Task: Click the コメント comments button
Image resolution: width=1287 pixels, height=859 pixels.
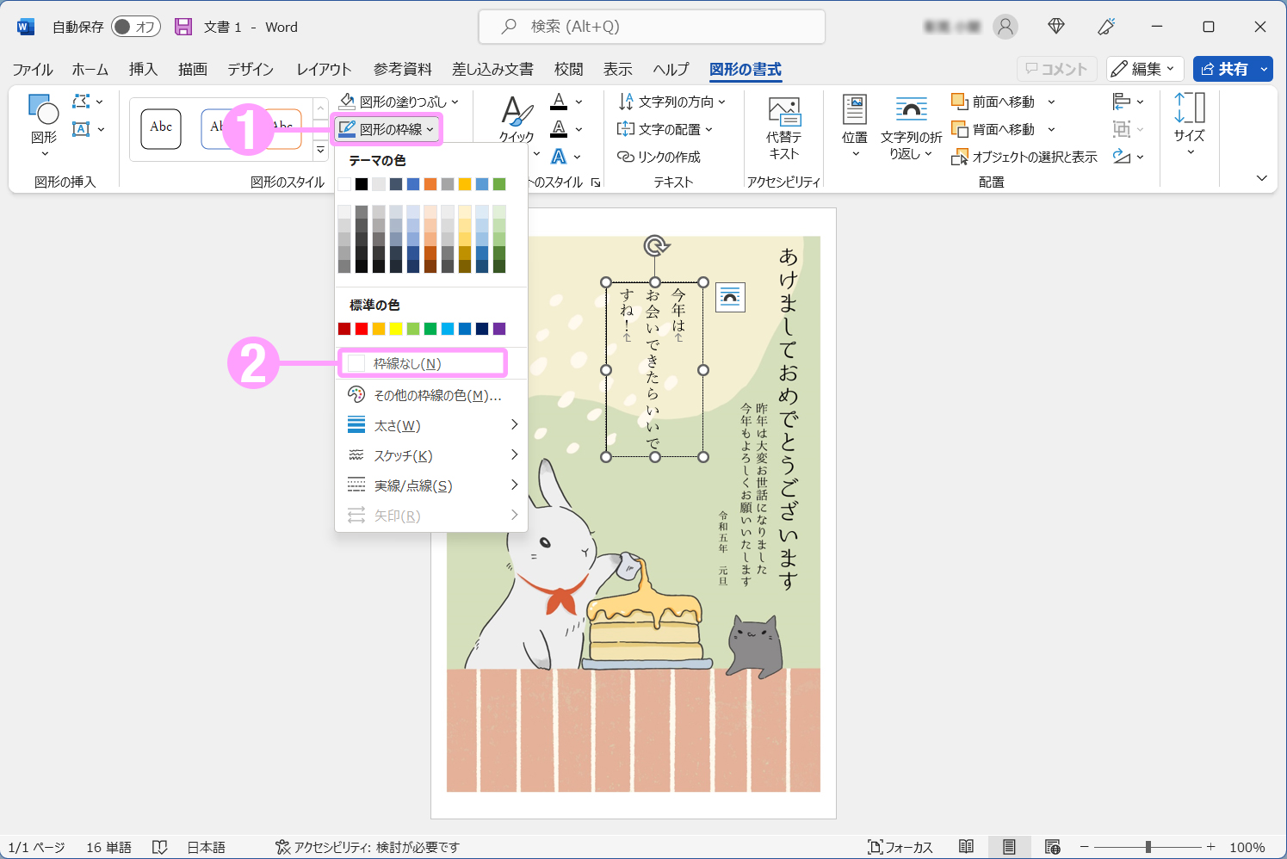Action: tap(1056, 69)
